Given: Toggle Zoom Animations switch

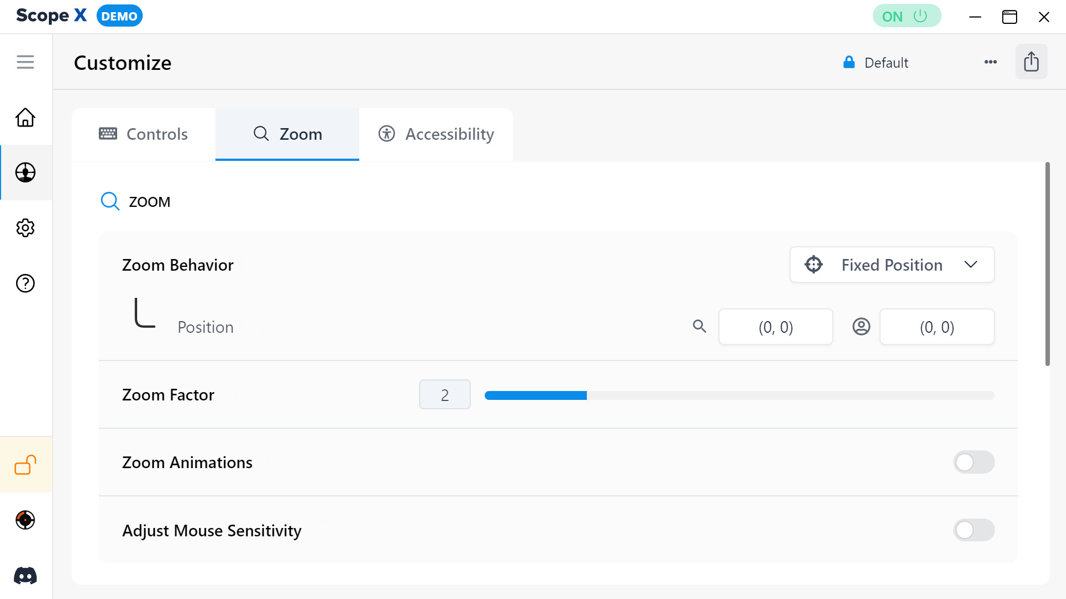Looking at the screenshot, I should (x=973, y=462).
